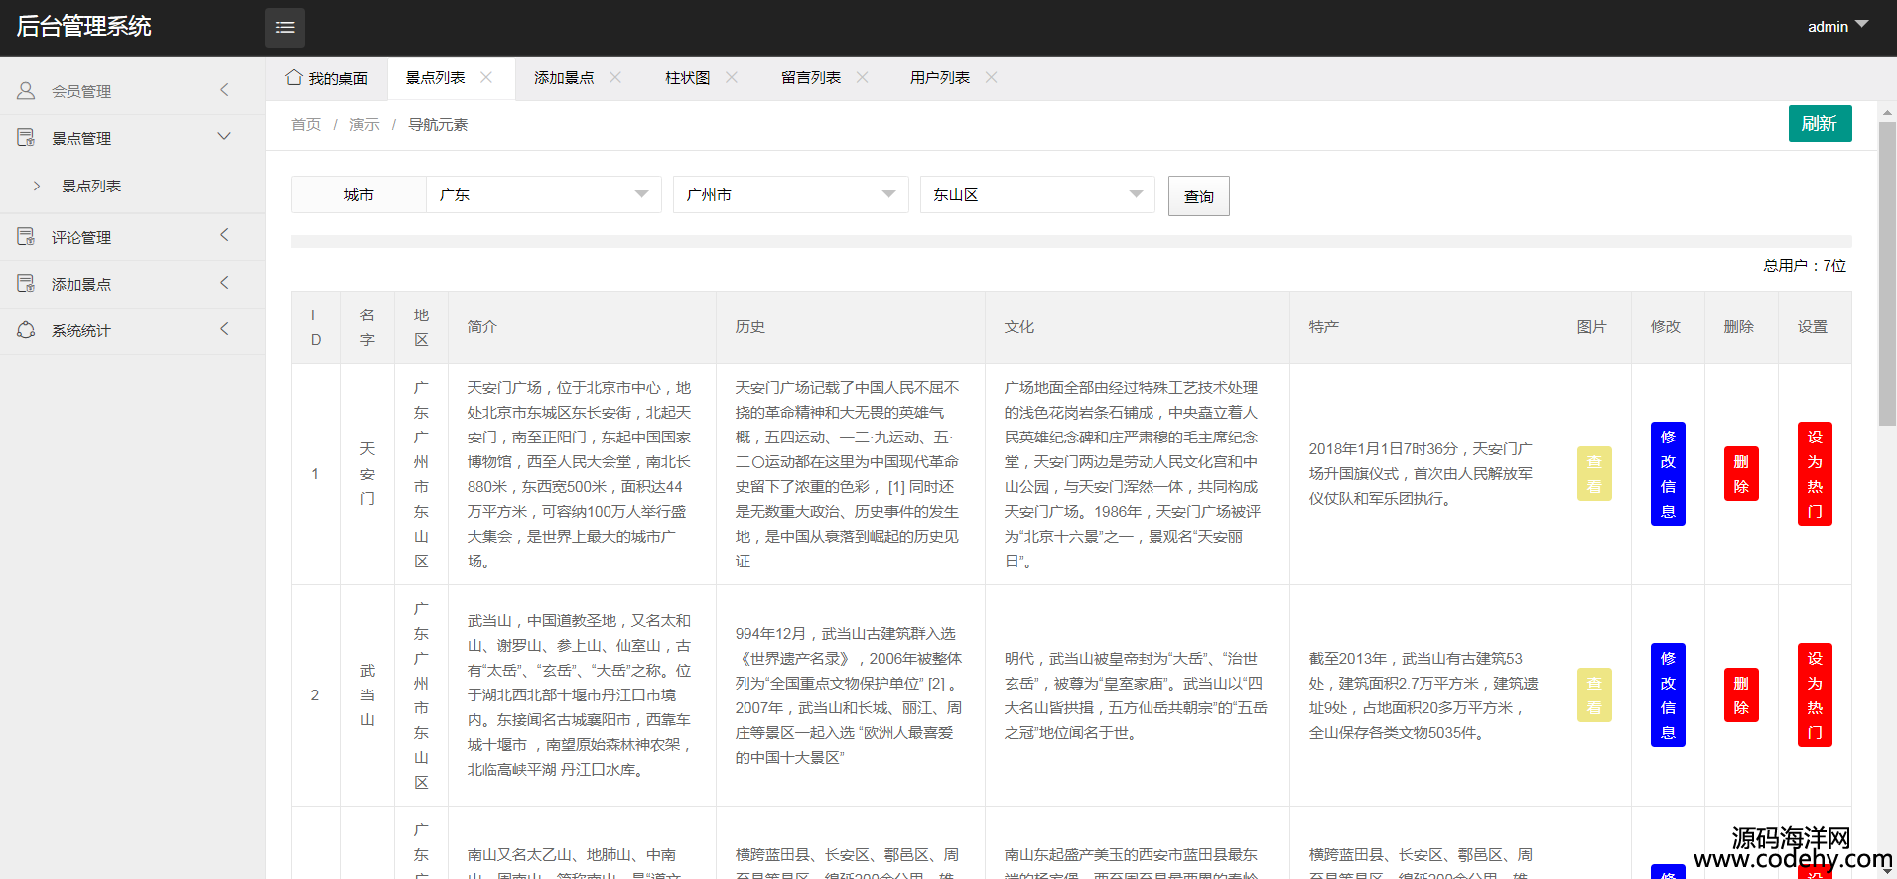Click the vertical page scrollbar
Image resolution: width=1897 pixels, height=879 pixels.
click(x=1887, y=273)
